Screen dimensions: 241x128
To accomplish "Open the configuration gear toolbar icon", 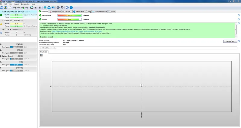I will tap(58, 7).
